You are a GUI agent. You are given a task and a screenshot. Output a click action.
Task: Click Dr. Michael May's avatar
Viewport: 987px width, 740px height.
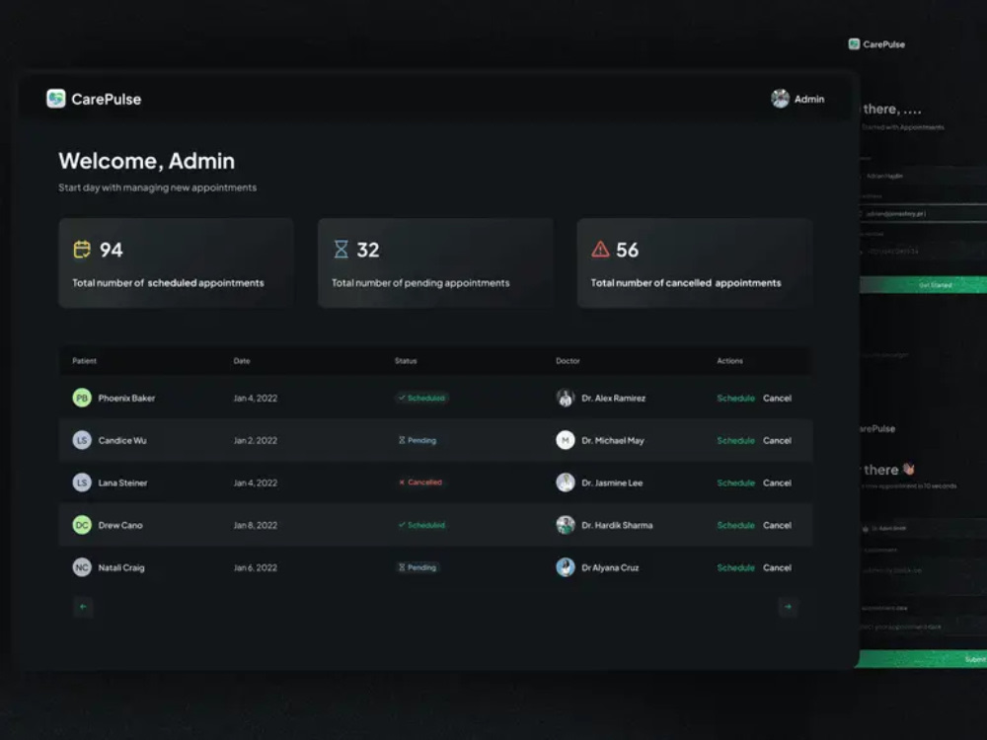(x=566, y=440)
